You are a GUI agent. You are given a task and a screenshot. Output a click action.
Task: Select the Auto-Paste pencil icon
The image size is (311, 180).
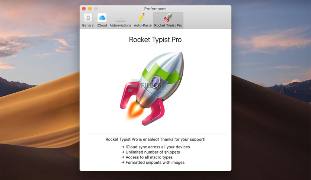point(141,17)
